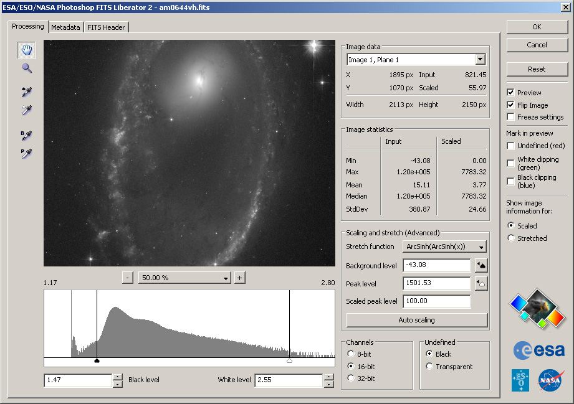The height and width of the screenshot is (404, 574).
Task: Click the Background level input field
Action: (x=437, y=265)
